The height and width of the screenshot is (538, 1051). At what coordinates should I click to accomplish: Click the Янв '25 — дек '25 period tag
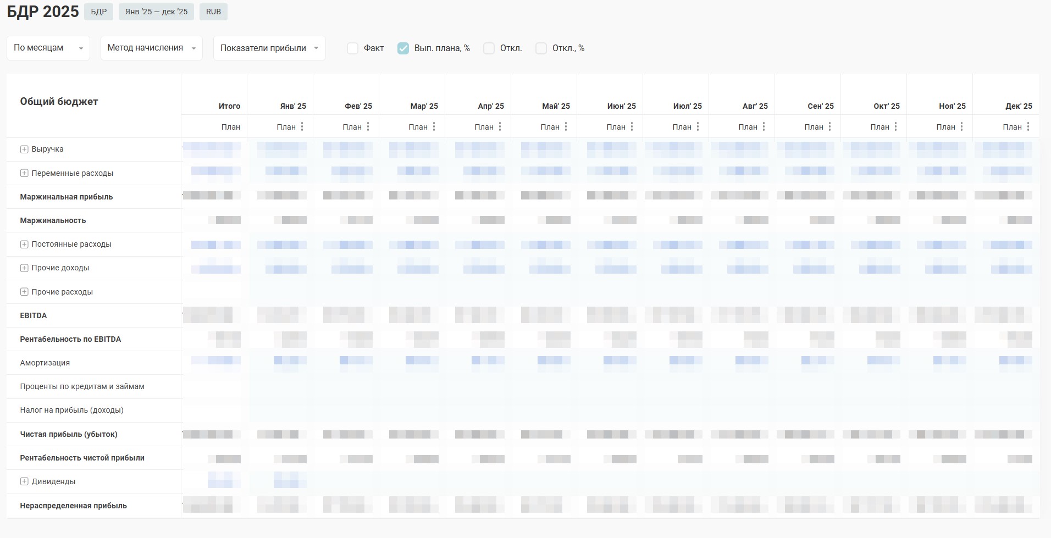click(x=156, y=12)
